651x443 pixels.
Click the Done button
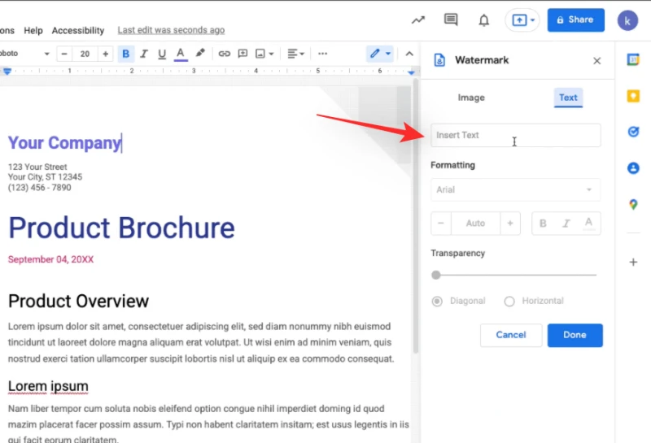tap(575, 335)
